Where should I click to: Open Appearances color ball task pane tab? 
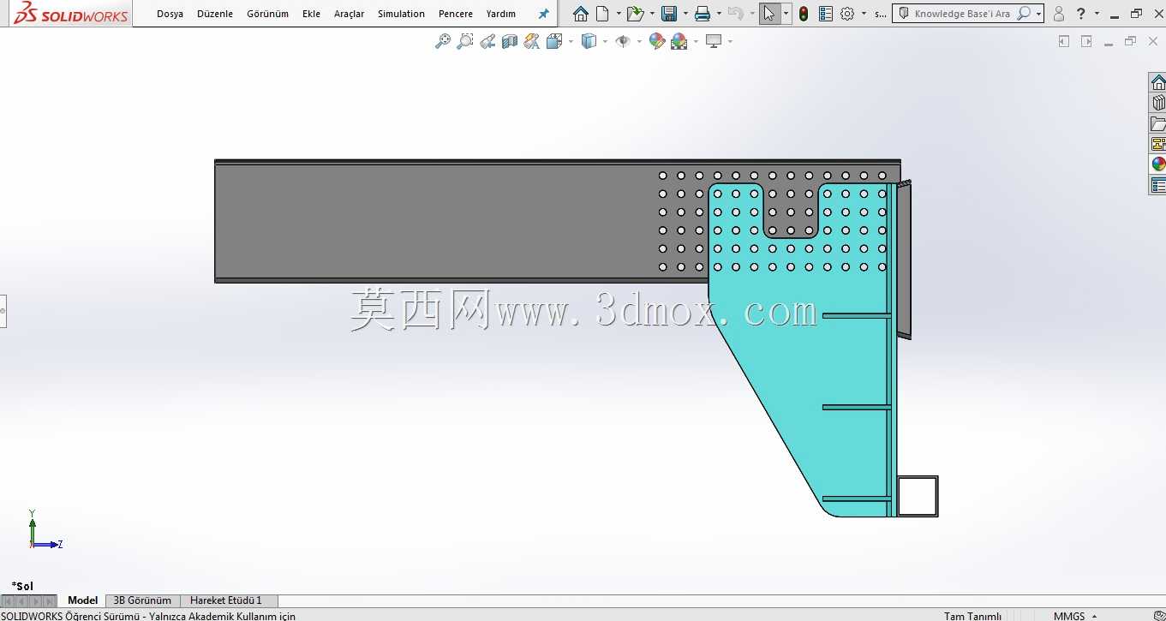click(x=1158, y=164)
